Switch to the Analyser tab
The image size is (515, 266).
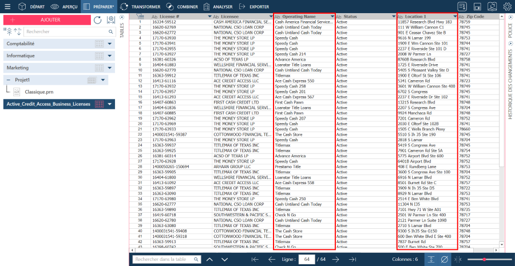[x=218, y=6]
